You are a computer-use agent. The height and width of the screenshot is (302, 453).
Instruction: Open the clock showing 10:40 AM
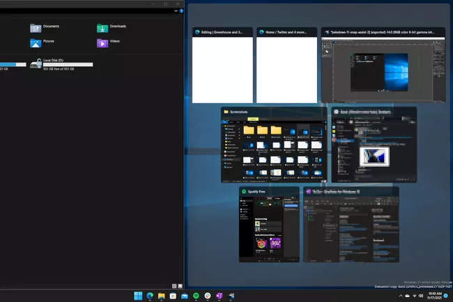tap(434, 296)
